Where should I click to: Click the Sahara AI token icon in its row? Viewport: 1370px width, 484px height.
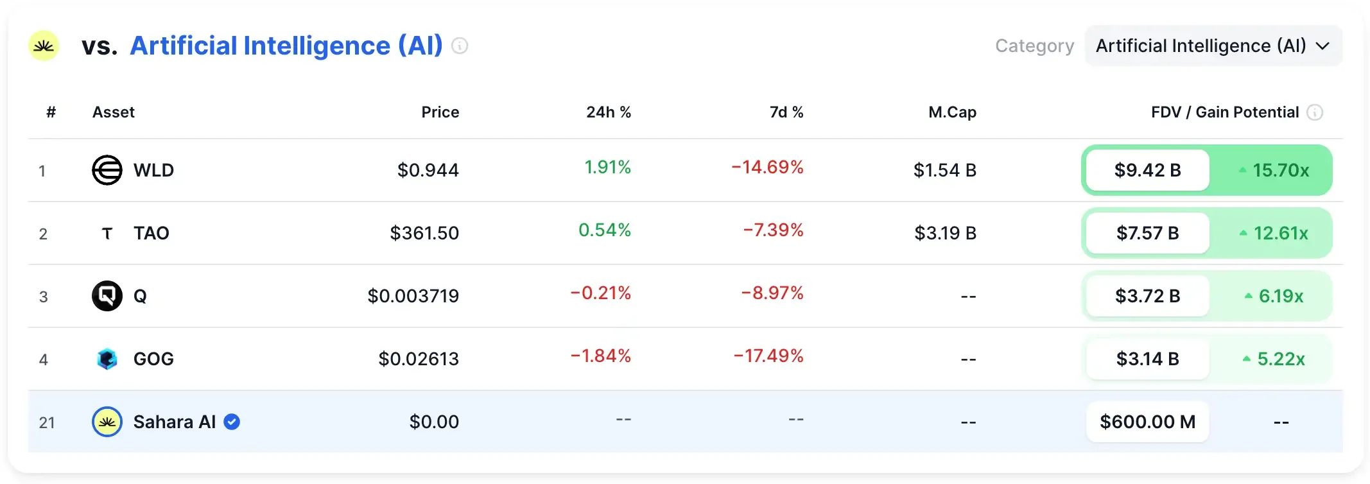tap(107, 422)
